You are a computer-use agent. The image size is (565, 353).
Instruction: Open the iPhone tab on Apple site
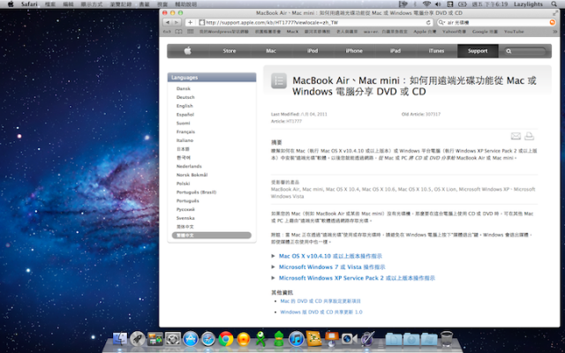coord(354,51)
